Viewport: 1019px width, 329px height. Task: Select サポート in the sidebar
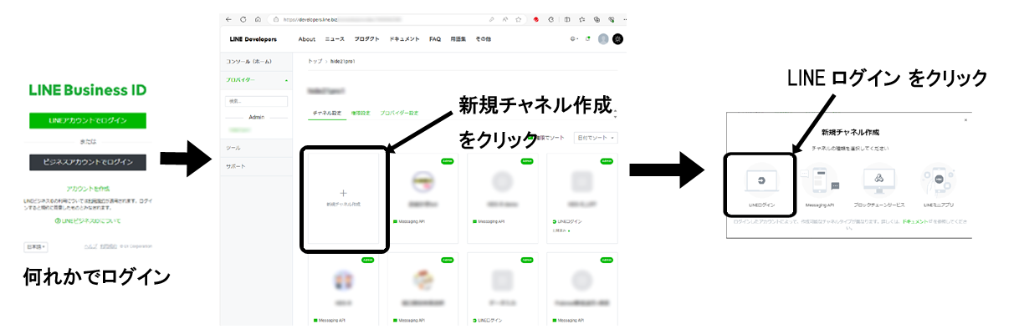(x=256, y=166)
